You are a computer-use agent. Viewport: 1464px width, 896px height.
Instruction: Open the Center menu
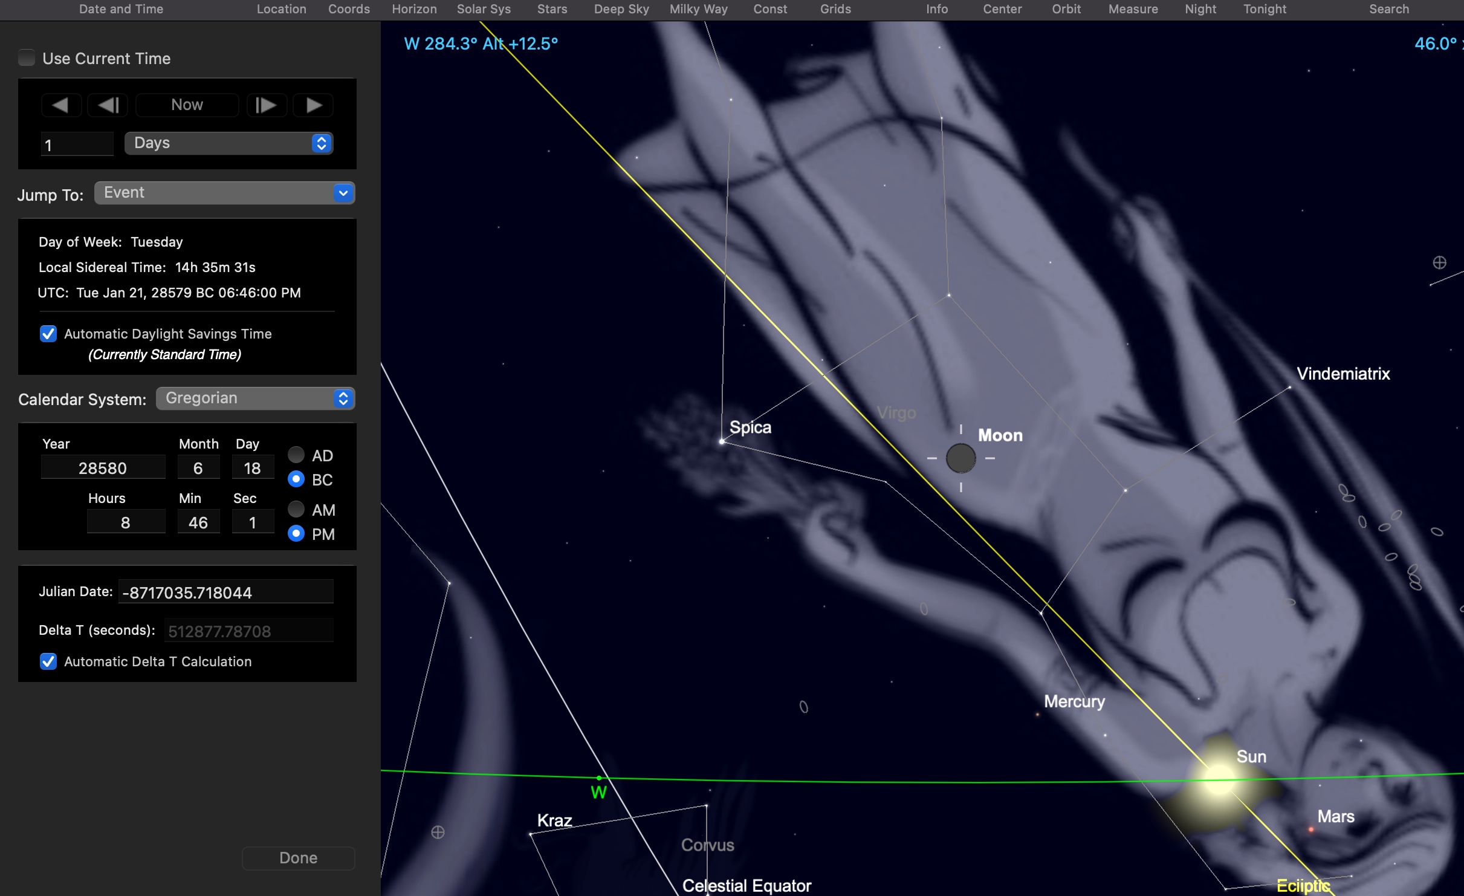[x=1002, y=9]
